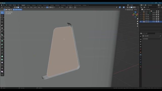This screenshot has width=162, height=91.
Task: Activate the Scale tool
Action: (2, 25)
